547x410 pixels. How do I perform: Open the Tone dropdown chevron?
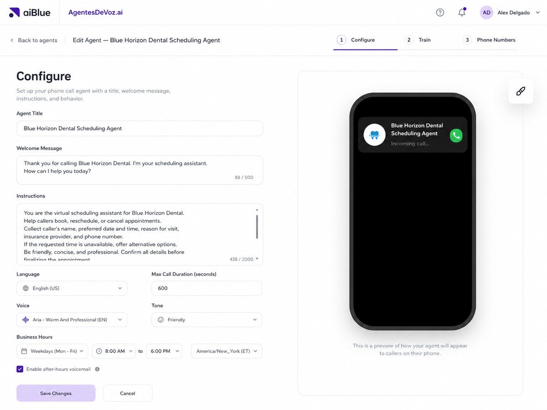(x=255, y=320)
